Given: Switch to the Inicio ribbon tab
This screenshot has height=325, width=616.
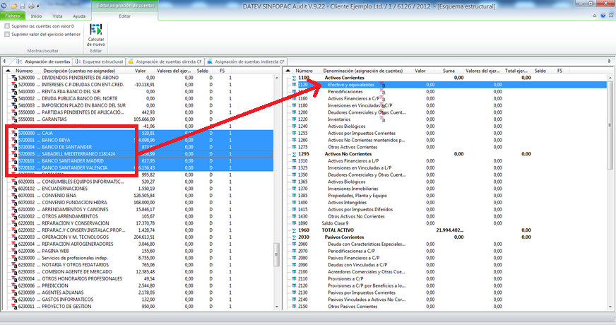Looking at the screenshot, I should 36,16.
